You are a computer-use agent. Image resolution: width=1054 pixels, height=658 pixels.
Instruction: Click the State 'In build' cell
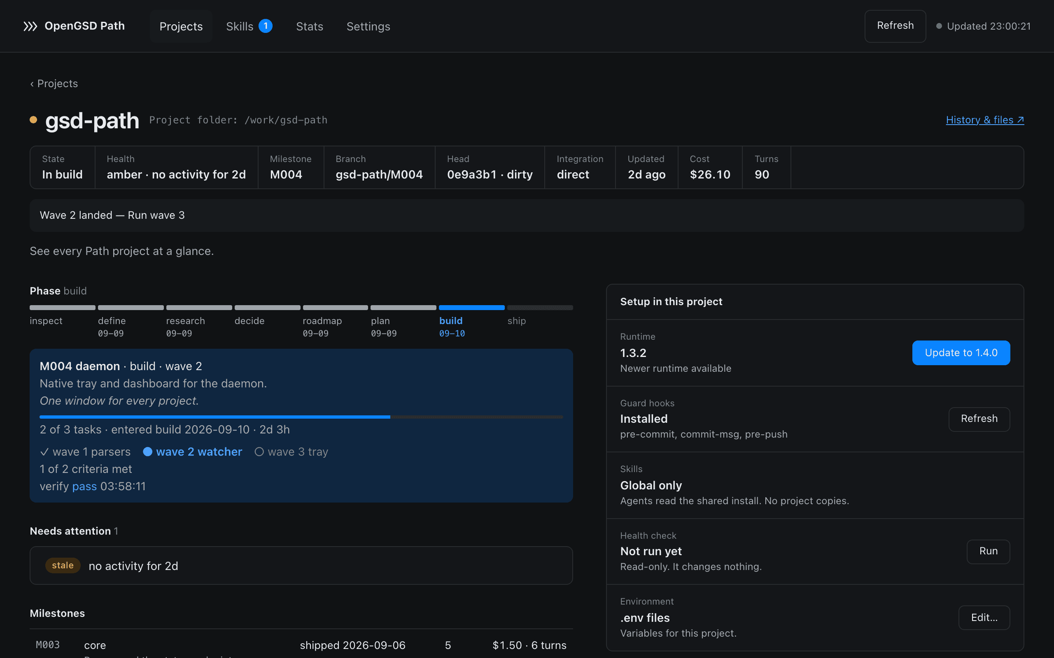62,167
